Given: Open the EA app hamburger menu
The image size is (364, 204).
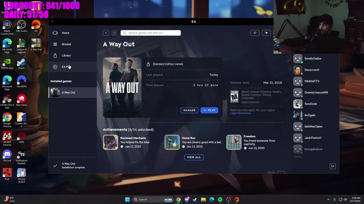Looking at the screenshot, I should click(x=52, y=22).
